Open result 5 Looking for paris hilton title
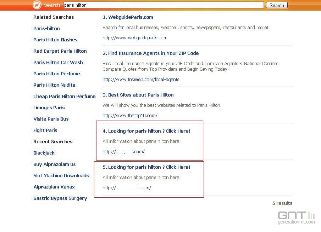 [146, 167]
